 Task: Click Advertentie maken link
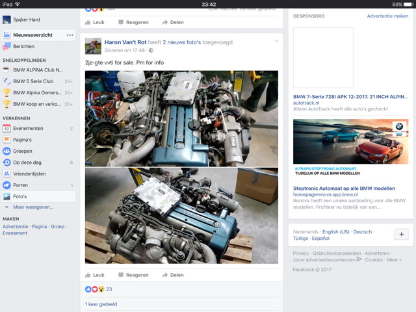[x=387, y=16]
